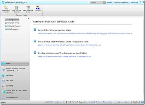Open Service Bus, Access Control & Caching

tap(15, 92)
